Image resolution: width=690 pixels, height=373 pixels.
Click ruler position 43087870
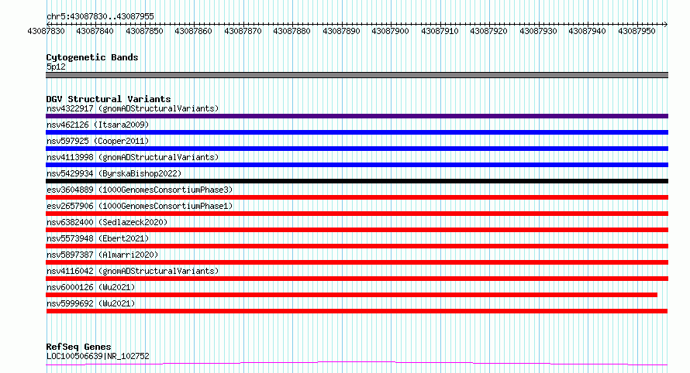click(243, 31)
